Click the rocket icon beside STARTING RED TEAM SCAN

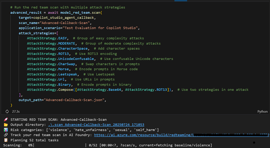[6, 119]
